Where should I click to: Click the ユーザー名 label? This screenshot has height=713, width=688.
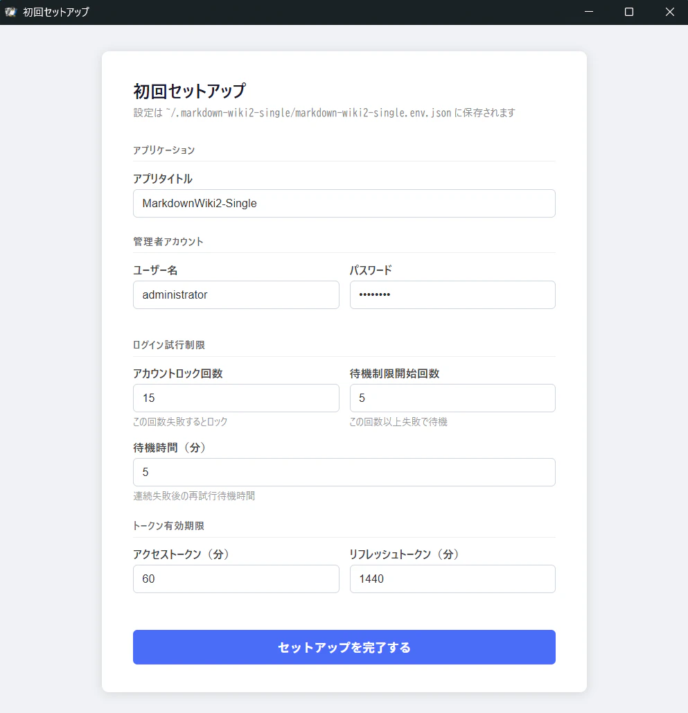coord(155,270)
